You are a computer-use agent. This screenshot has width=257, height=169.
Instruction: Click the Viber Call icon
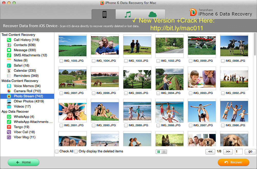(x=9, y=132)
